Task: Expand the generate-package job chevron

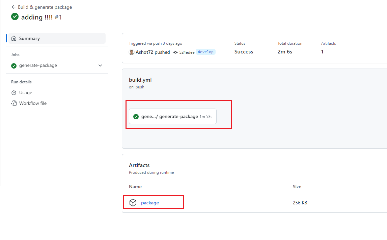Action: (x=100, y=66)
